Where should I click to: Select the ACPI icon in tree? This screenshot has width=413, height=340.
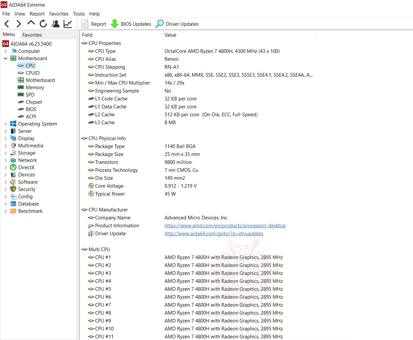pyautogui.click(x=20, y=117)
